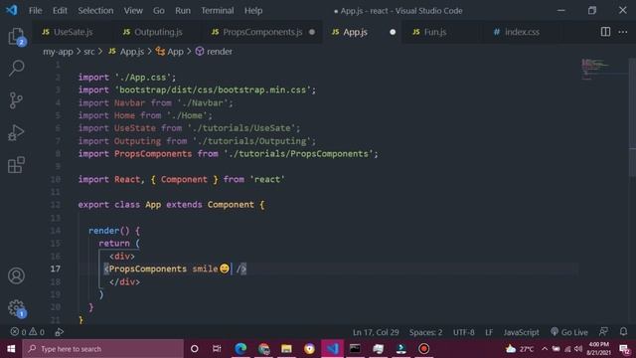
Task: Open the taskbar clock and date
Action: coord(598,349)
